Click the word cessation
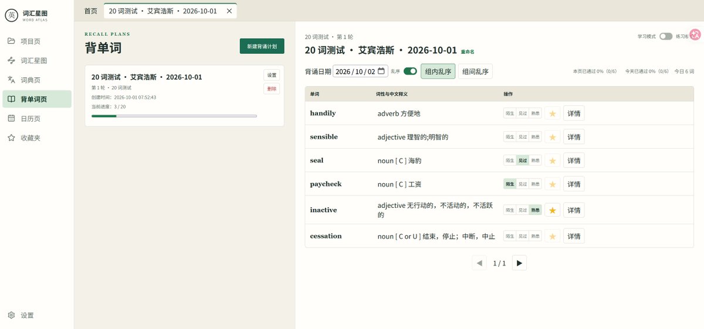 326,236
